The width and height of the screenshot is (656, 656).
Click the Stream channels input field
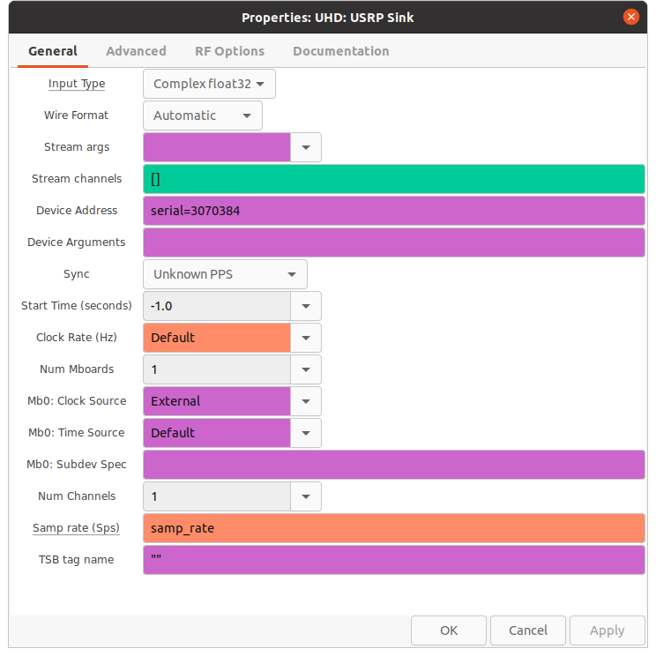click(393, 179)
